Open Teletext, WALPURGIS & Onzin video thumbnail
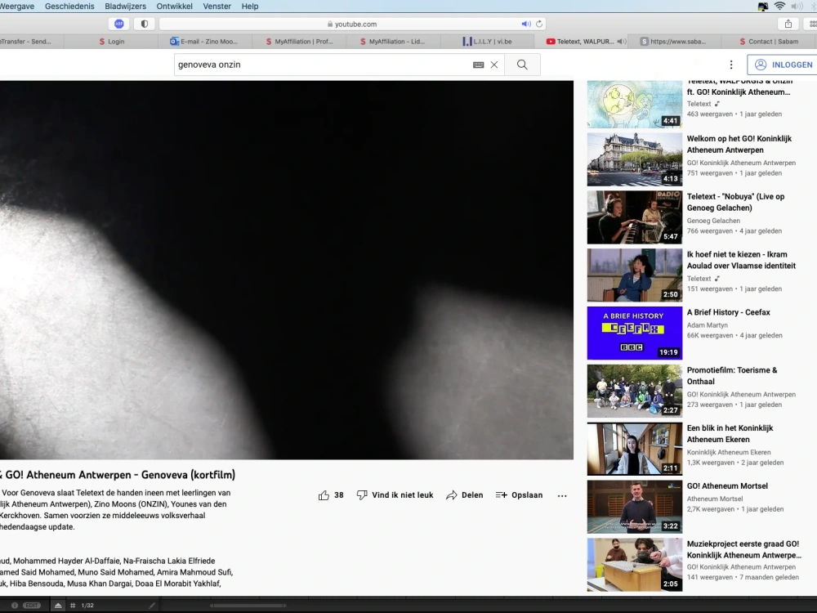The image size is (817, 613). coord(635,104)
